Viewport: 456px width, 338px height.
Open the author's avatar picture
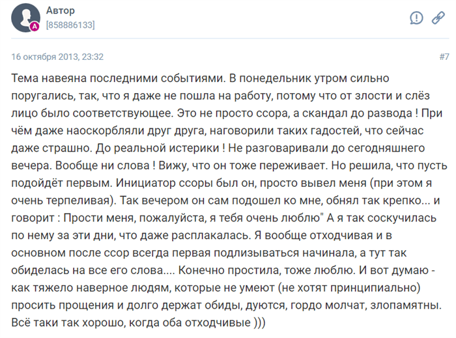tap(25, 18)
